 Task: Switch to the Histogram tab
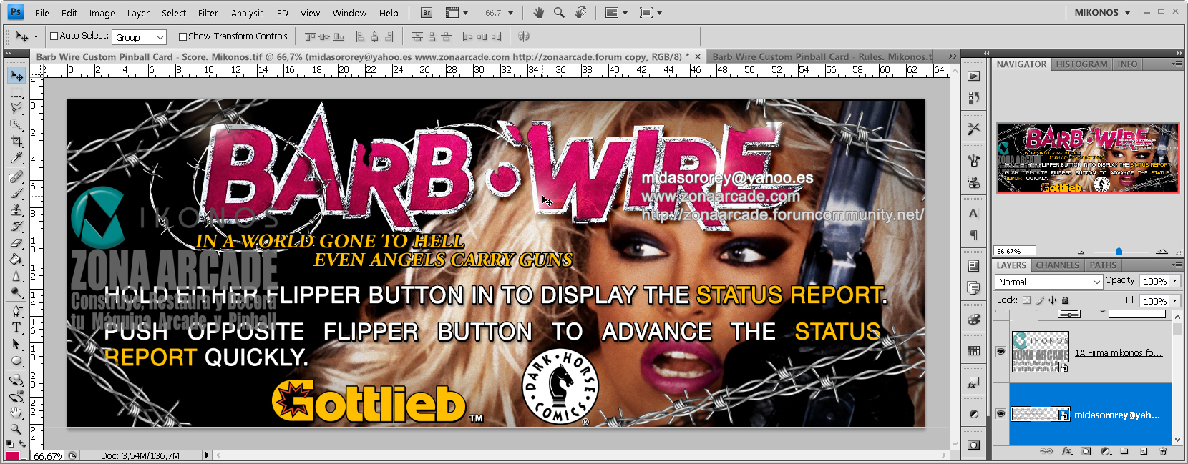click(x=1081, y=64)
